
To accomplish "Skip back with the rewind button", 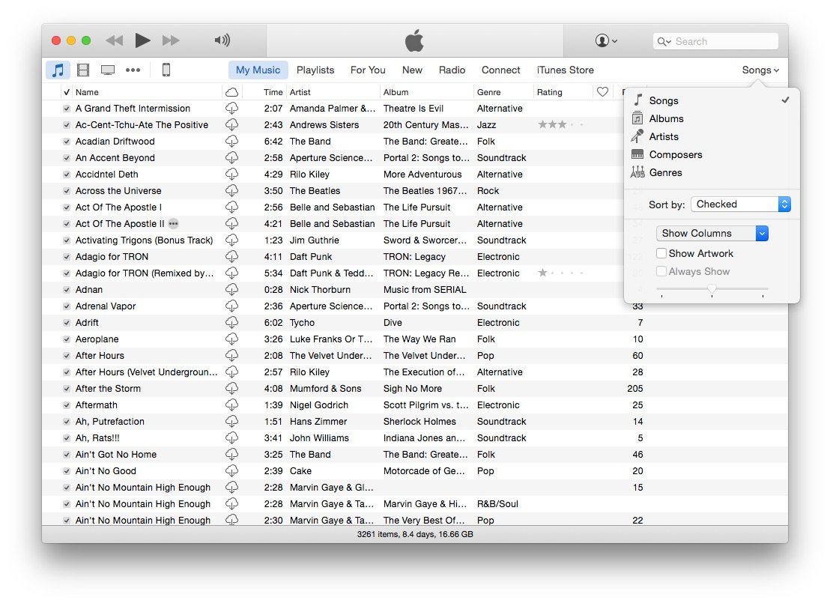I will click(115, 40).
